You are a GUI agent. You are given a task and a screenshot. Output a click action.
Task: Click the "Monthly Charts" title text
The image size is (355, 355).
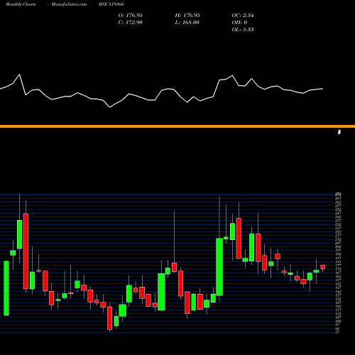coord(21,4)
